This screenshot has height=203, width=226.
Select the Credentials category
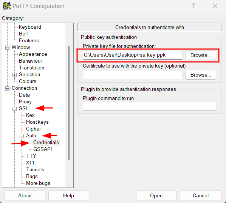(46, 142)
